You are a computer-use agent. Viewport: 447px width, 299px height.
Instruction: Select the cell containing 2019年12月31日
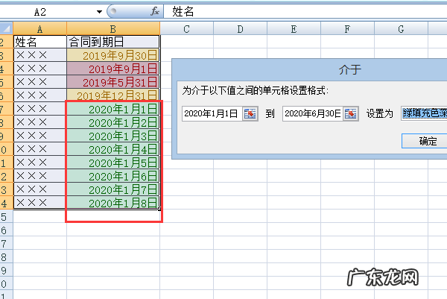112,95
